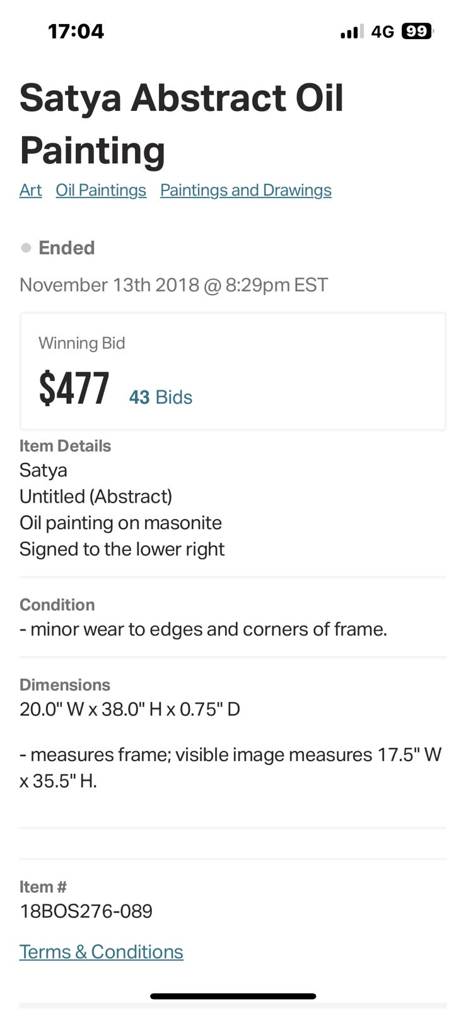
Task: Tap the Condition section heading
Action: click(57, 605)
